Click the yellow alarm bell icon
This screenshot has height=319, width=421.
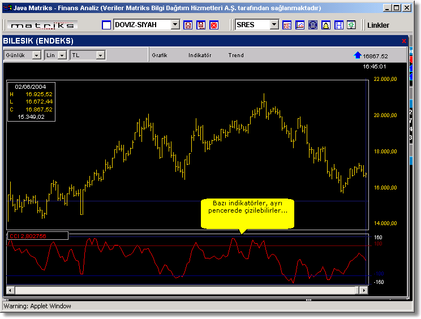(326, 25)
